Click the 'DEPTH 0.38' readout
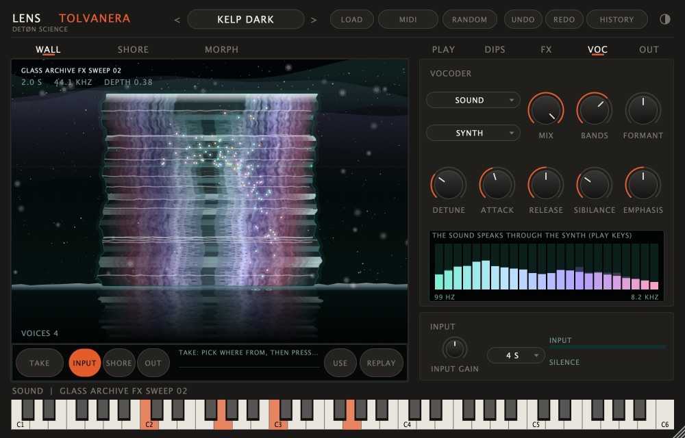The height and width of the screenshot is (438, 685). click(x=129, y=82)
